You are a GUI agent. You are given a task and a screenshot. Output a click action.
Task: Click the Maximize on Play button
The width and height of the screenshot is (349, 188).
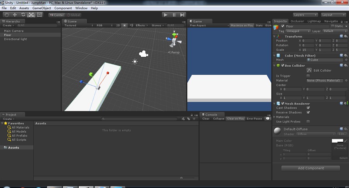pos(242,25)
